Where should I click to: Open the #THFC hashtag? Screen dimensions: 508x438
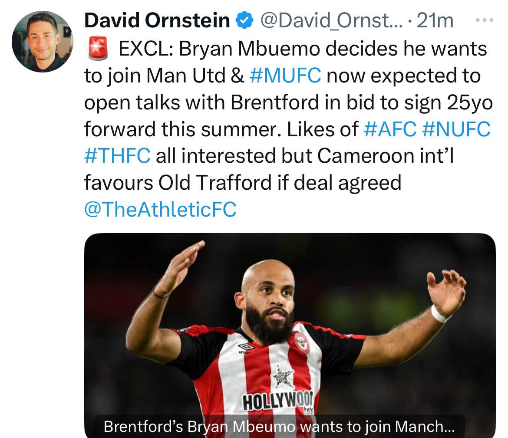point(117,156)
